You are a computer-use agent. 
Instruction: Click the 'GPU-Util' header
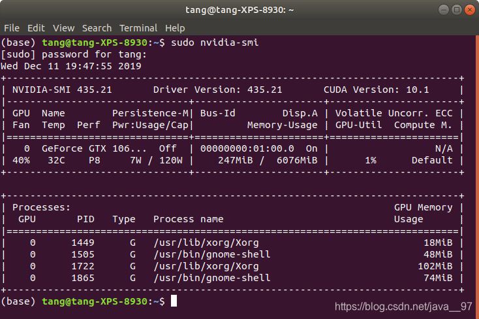[x=359, y=125]
